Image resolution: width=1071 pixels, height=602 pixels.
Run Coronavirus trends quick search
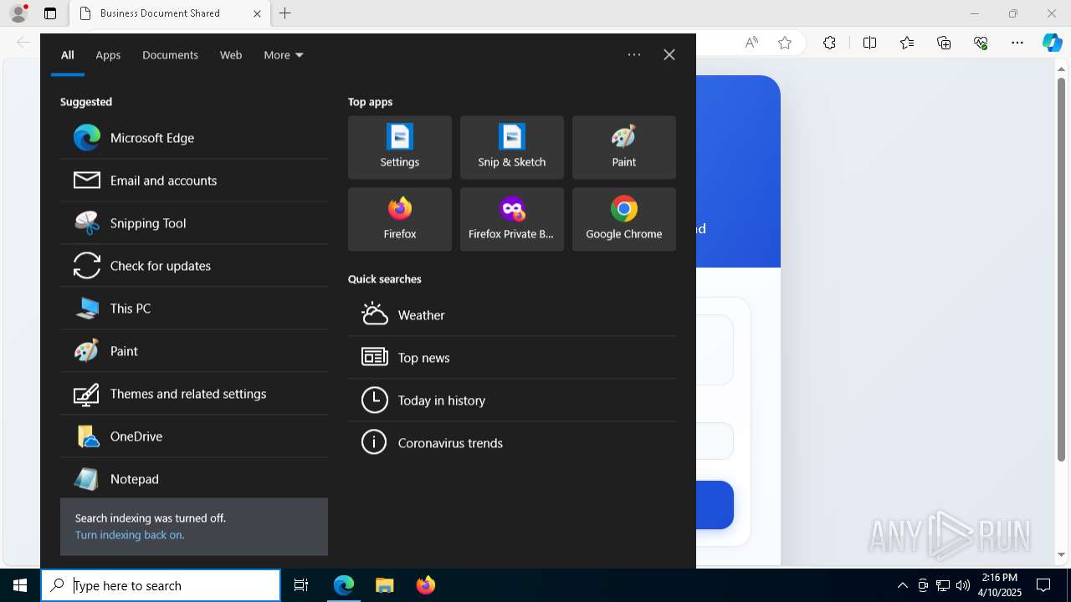tap(512, 442)
